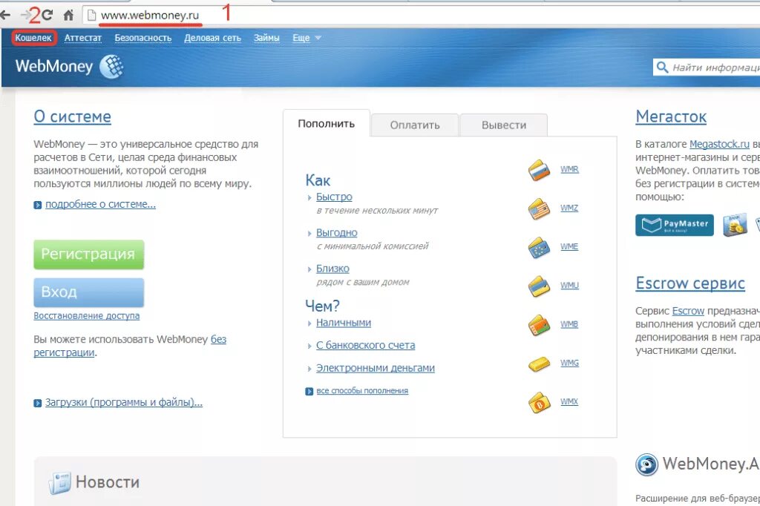Click the О системе heading link

(x=72, y=116)
